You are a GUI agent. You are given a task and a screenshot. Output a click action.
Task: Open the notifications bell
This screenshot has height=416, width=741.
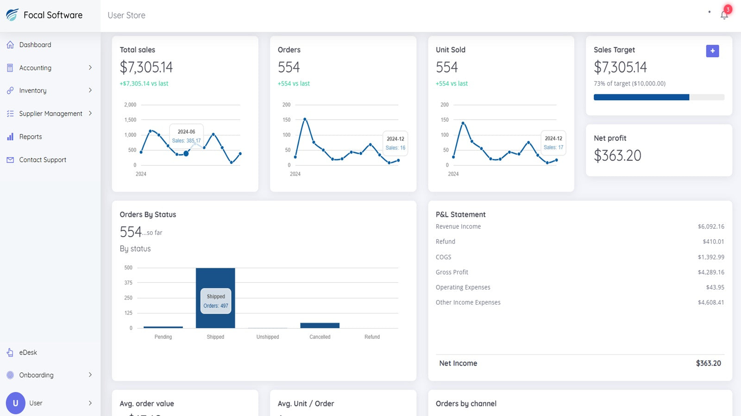(724, 15)
